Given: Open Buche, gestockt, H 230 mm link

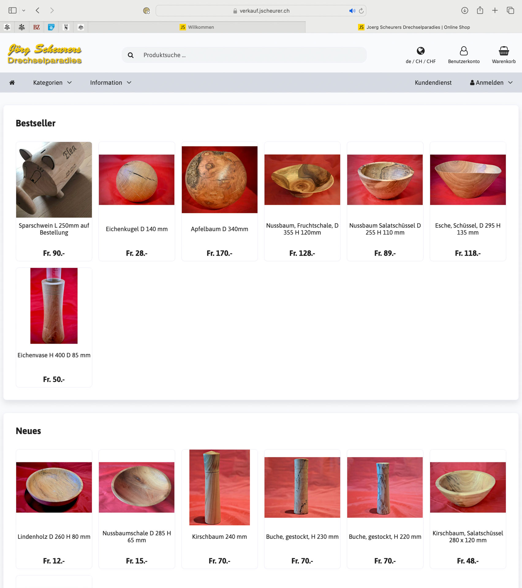Looking at the screenshot, I should click(302, 537).
